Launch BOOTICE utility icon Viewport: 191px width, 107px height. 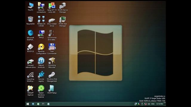(30, 48)
